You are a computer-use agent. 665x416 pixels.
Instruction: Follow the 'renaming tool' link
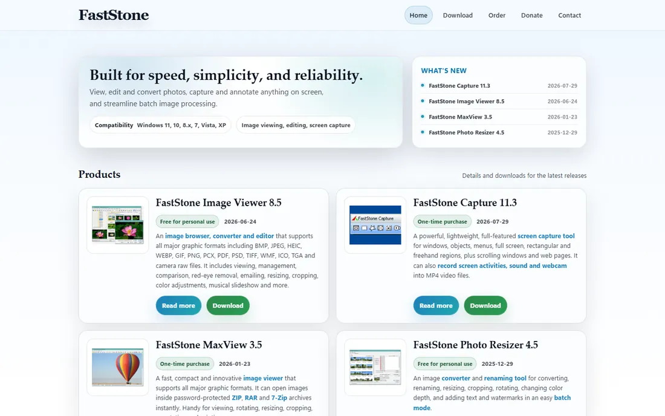(505, 379)
